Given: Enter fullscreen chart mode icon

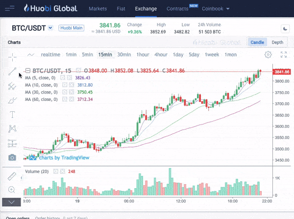Looking at the screenshot, I should tap(284, 54).
